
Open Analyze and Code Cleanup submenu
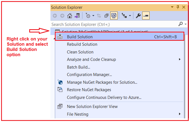point(120,59)
